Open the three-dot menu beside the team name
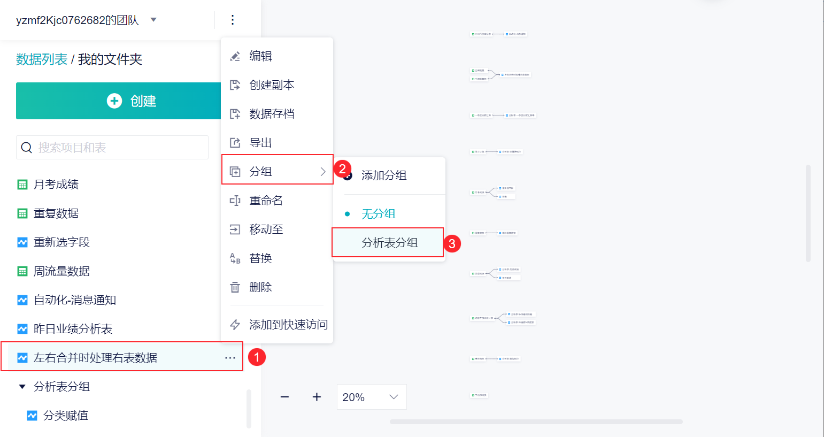 tap(233, 20)
